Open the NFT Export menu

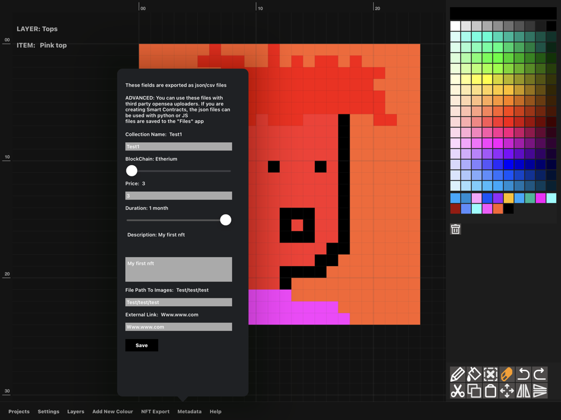point(155,412)
